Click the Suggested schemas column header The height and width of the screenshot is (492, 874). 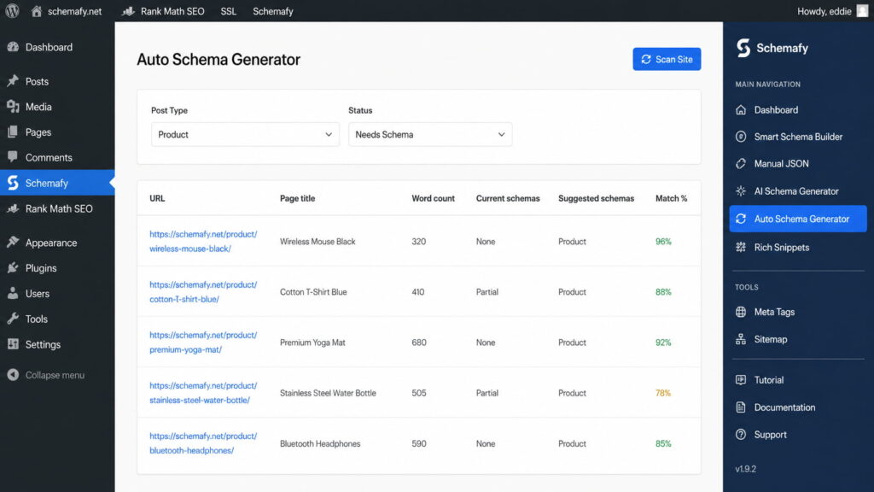[x=596, y=198]
